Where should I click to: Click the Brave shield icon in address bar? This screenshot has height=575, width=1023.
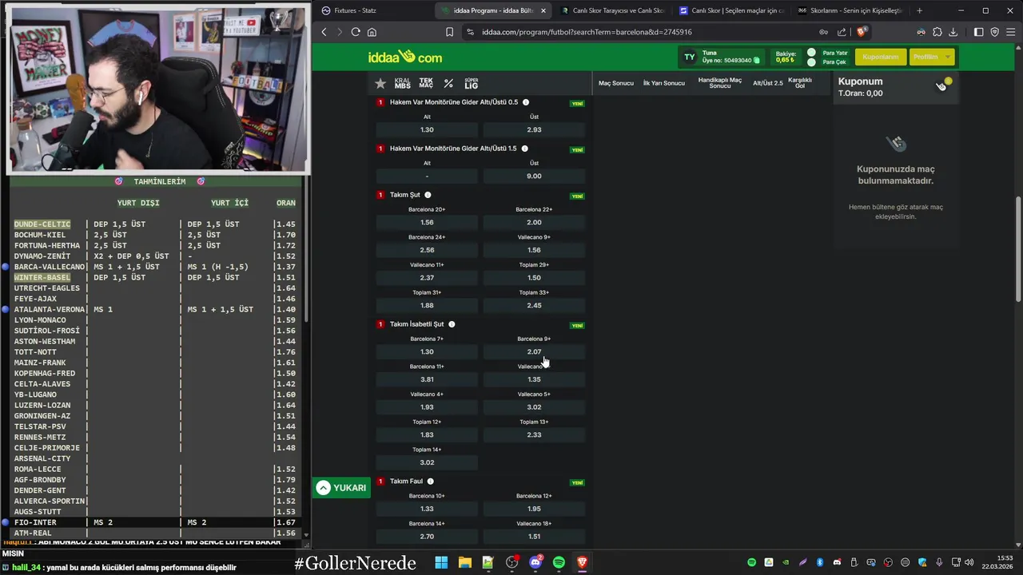click(x=861, y=32)
